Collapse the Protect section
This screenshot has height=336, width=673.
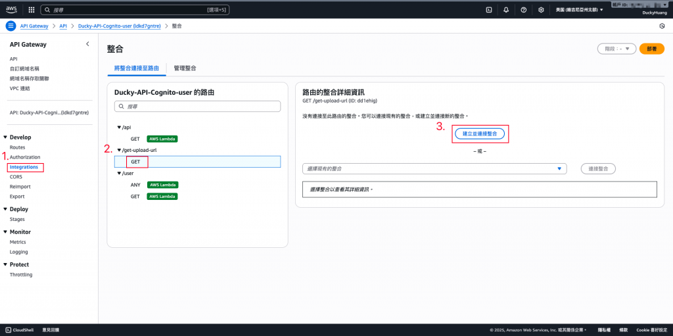[5, 265]
